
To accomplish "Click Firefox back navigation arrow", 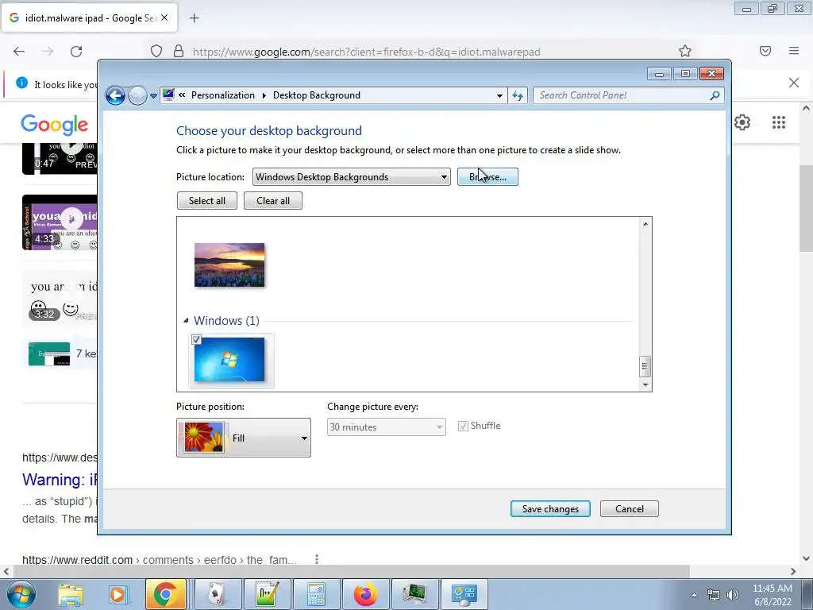I will [19, 52].
